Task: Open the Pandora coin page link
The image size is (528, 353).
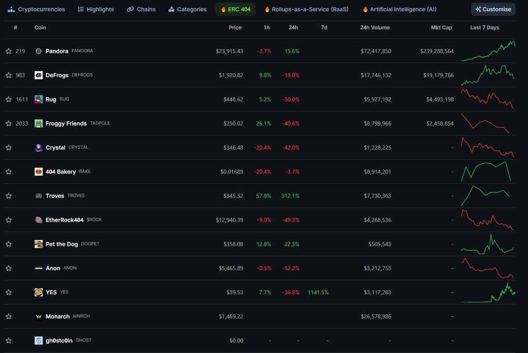Action: (x=57, y=51)
